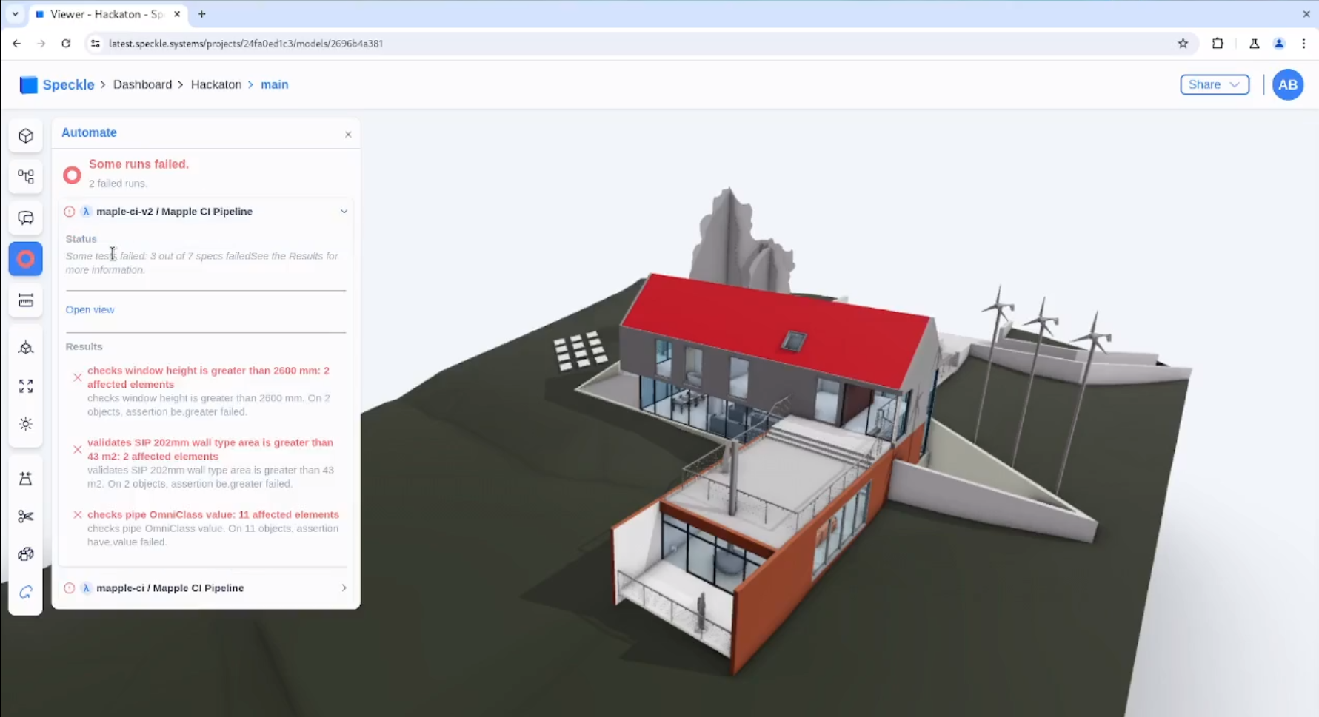Select the Measure ruler tool

pos(26,300)
